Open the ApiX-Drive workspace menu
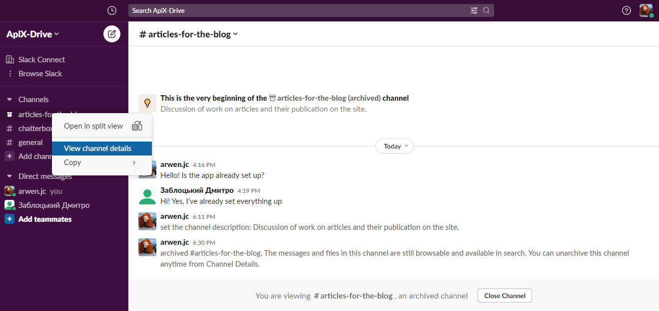This screenshot has width=659, height=311. (32, 34)
